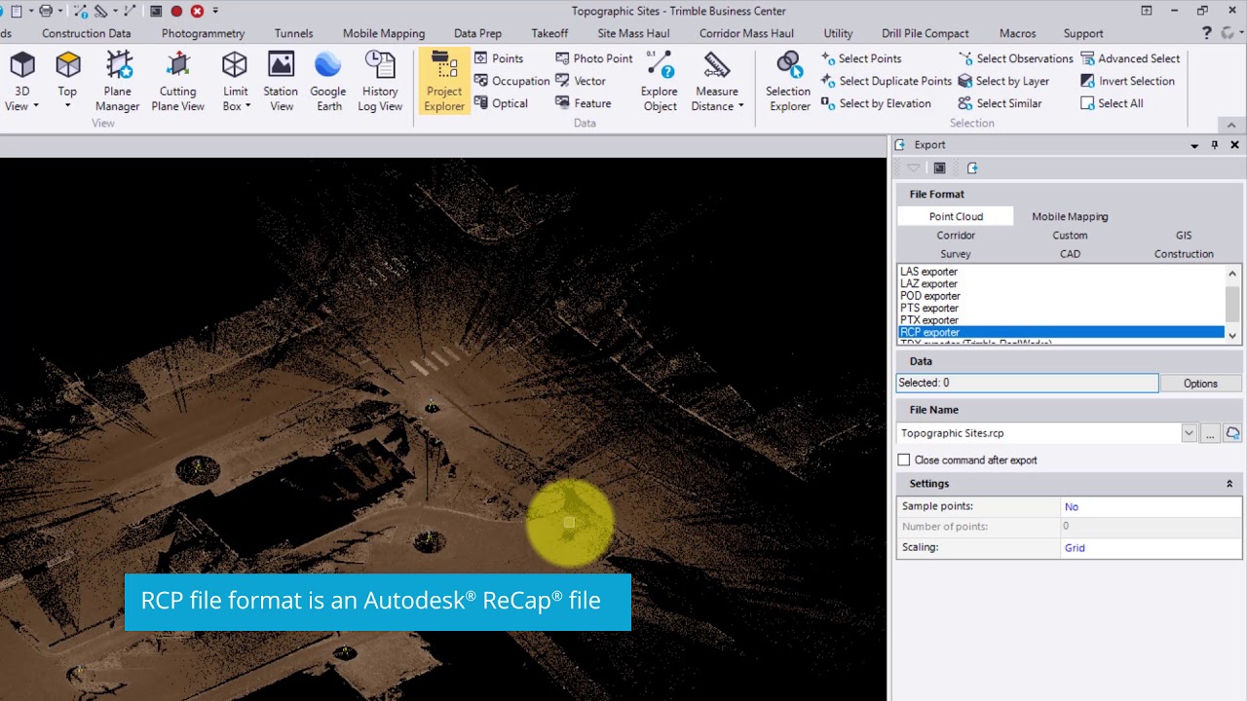The width and height of the screenshot is (1247, 701).
Task: Open the Data Prep ribbon tab
Action: [477, 33]
